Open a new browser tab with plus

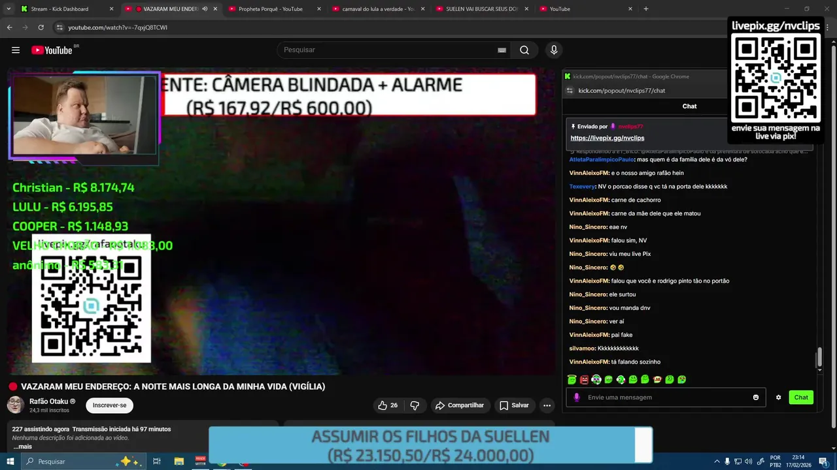(646, 9)
